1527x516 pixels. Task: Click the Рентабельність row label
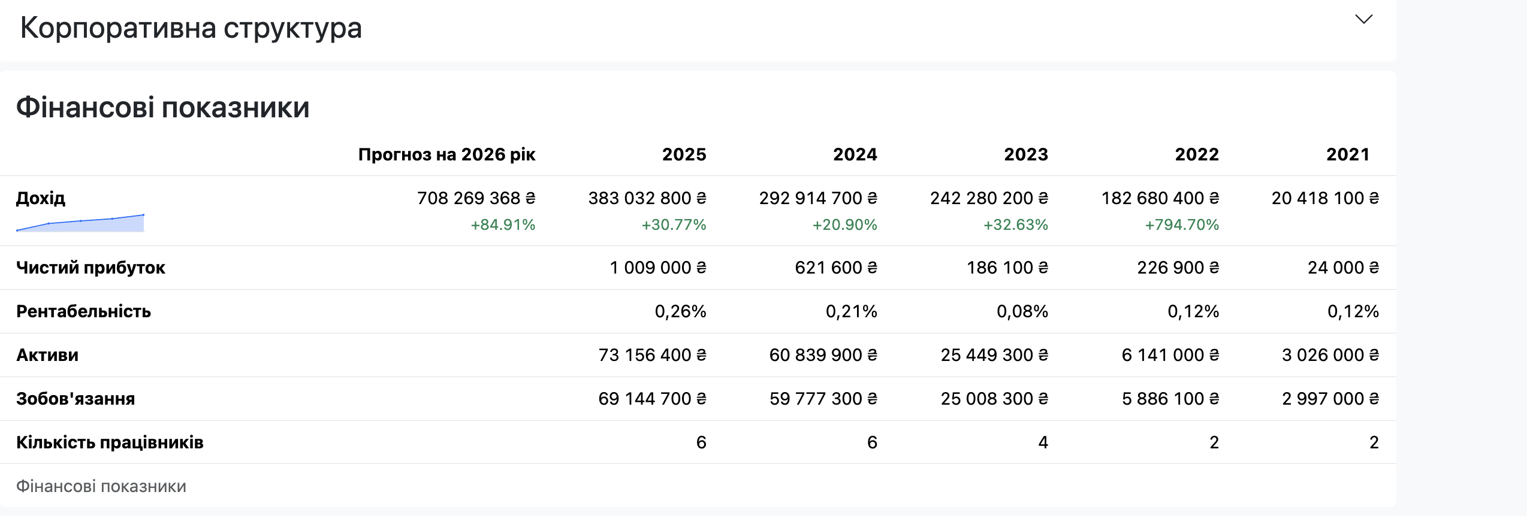83,311
